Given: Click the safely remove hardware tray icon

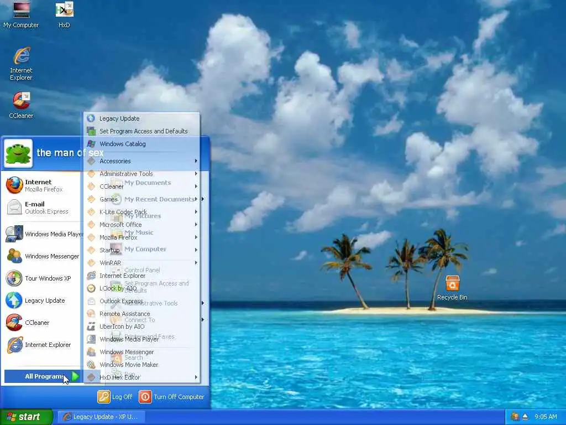Looking at the screenshot, I should pyautogui.click(x=525, y=417).
